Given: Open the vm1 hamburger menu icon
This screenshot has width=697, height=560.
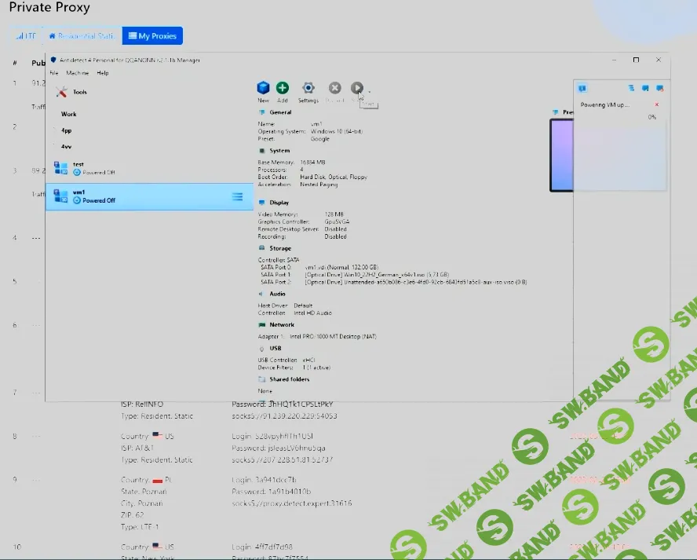Looking at the screenshot, I should [x=237, y=196].
